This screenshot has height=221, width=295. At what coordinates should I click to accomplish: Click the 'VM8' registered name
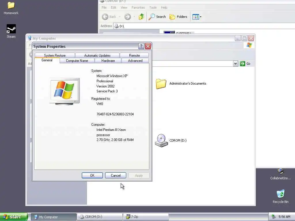pos(100,104)
